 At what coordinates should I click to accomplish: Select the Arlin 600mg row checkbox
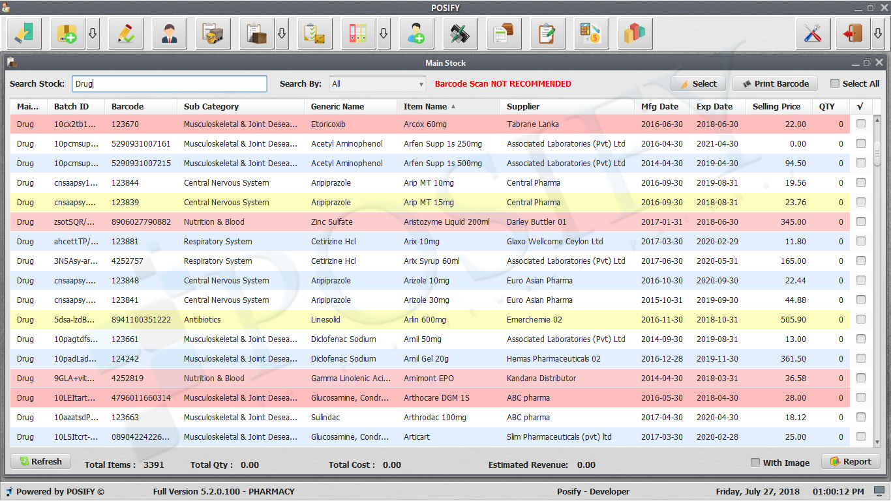(x=861, y=319)
